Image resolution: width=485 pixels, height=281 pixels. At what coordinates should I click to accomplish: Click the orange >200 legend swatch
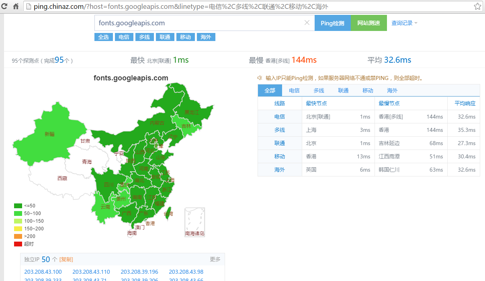click(18, 236)
